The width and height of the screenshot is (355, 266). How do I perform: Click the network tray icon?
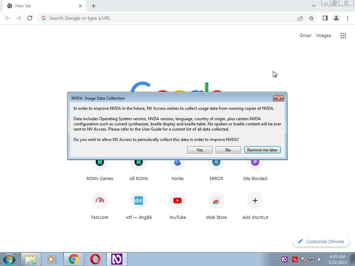tap(312, 259)
